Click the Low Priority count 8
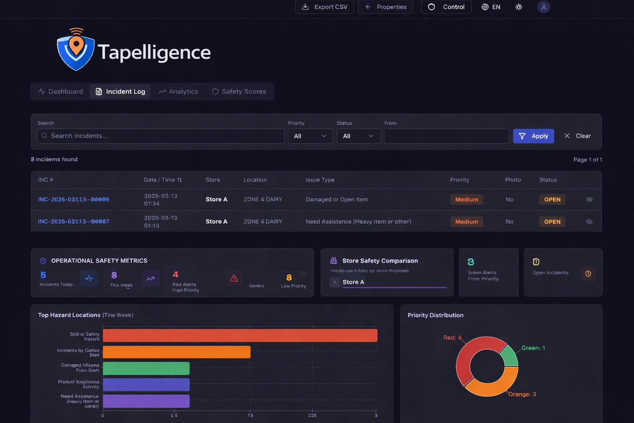Image resolution: width=634 pixels, height=423 pixels. click(x=289, y=278)
